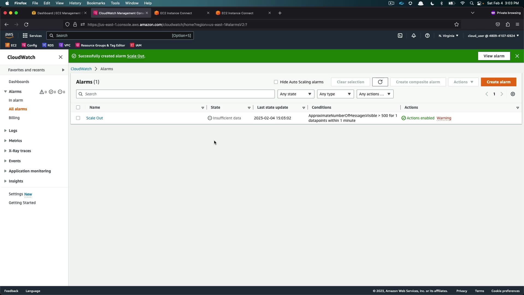Viewport: 524px width, 295px height.
Task: Expand the Metrics sidebar section
Action: click(15, 141)
